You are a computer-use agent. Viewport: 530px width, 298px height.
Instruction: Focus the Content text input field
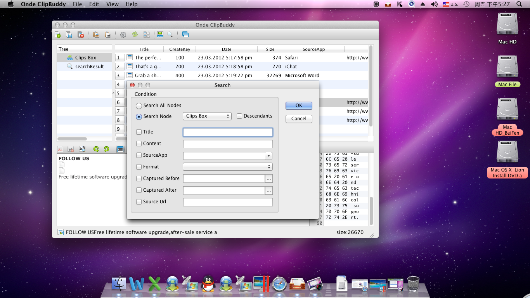click(228, 144)
